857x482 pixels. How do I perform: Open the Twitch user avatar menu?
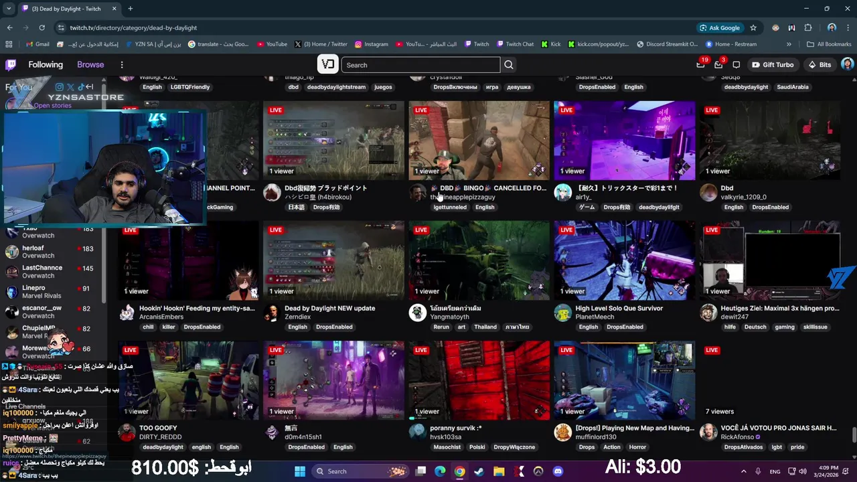click(847, 64)
